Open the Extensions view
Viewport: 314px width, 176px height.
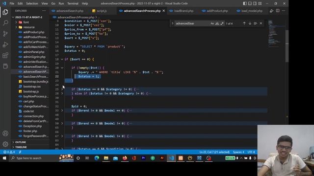click(x=5, y=55)
